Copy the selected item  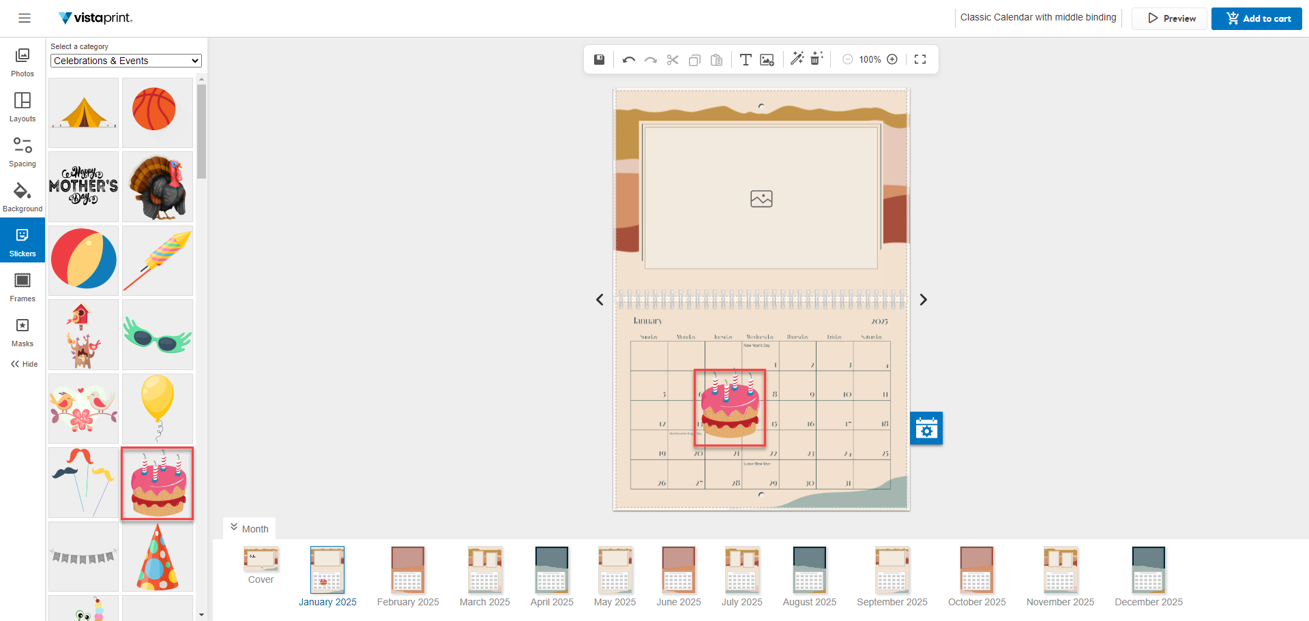click(694, 59)
